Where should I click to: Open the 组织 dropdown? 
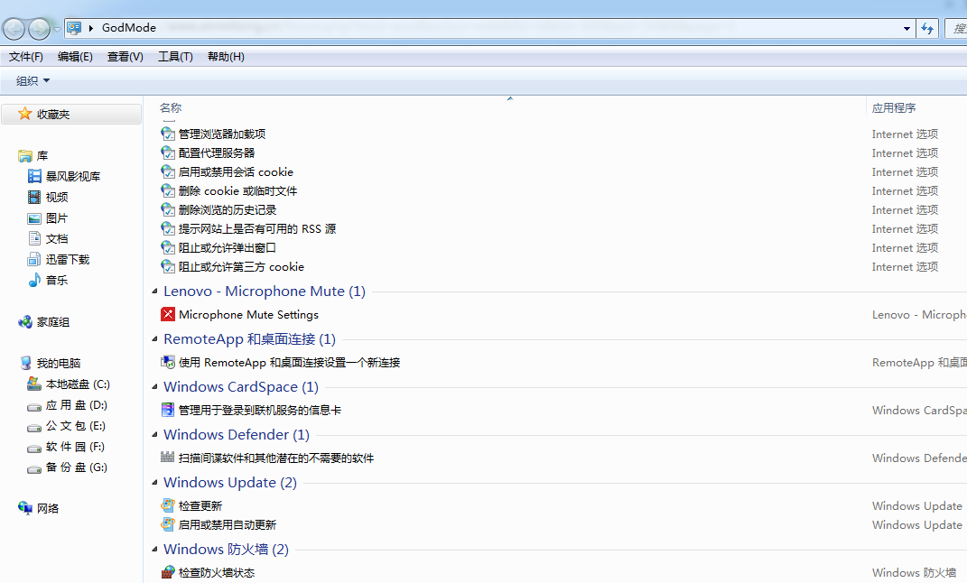(x=33, y=80)
